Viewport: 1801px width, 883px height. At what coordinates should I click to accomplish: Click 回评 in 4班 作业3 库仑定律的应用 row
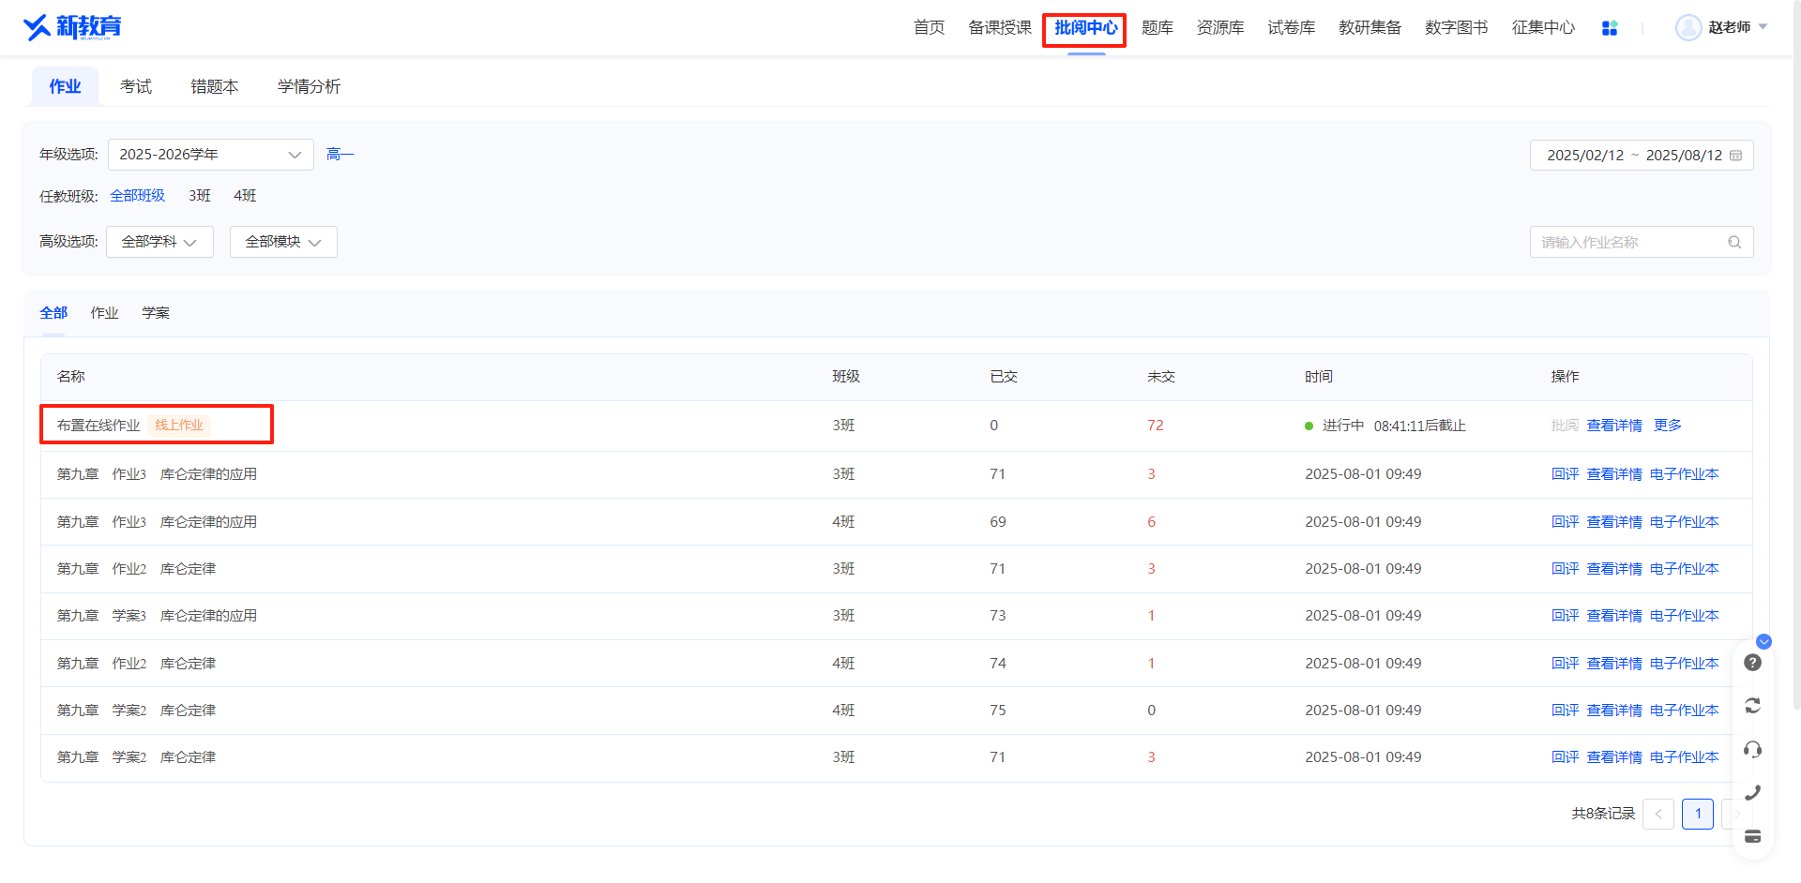[x=1565, y=522]
